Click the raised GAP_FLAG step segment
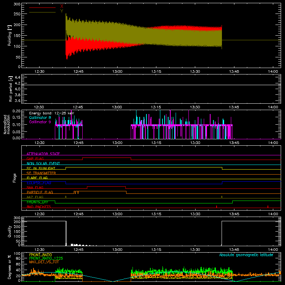 107,158
